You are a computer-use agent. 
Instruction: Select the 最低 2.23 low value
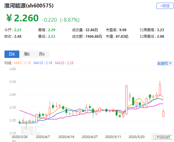[x=47, y=37]
